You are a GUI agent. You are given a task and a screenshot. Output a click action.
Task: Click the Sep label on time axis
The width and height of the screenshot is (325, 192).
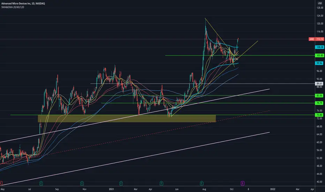tap(57, 189)
